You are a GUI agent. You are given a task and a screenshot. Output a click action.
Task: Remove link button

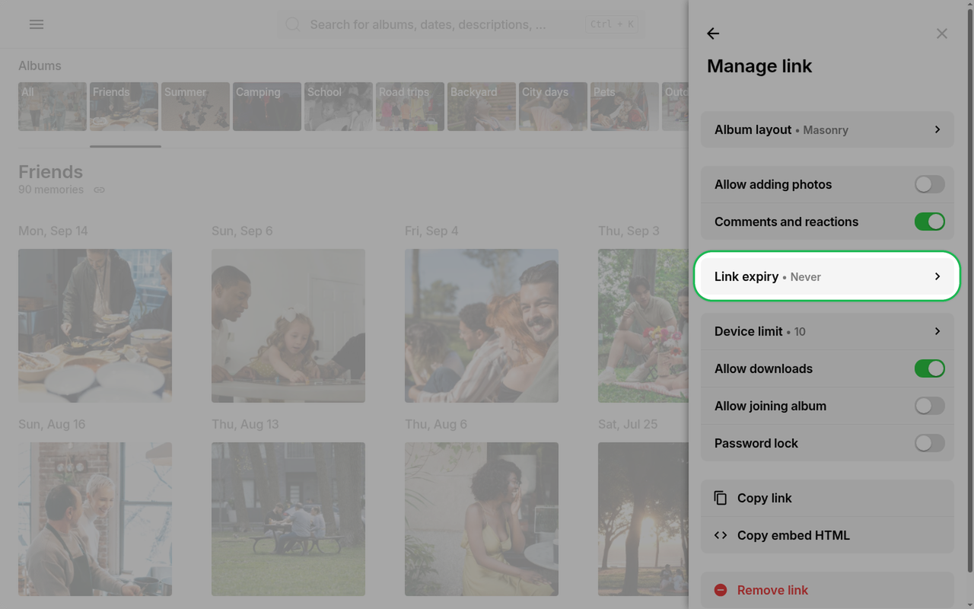point(827,590)
